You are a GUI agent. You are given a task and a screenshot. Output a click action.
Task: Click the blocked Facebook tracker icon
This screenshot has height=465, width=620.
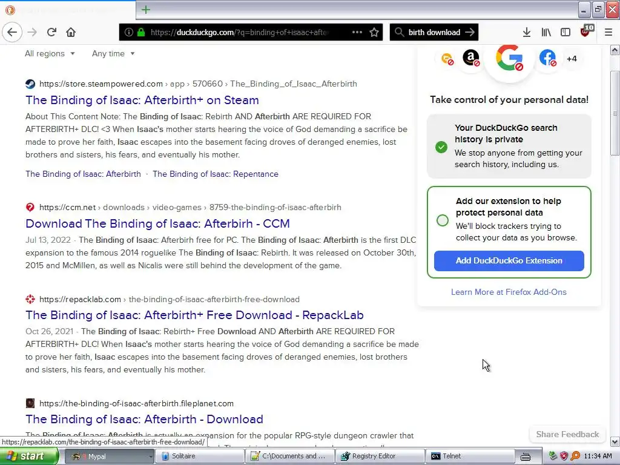tap(547, 59)
